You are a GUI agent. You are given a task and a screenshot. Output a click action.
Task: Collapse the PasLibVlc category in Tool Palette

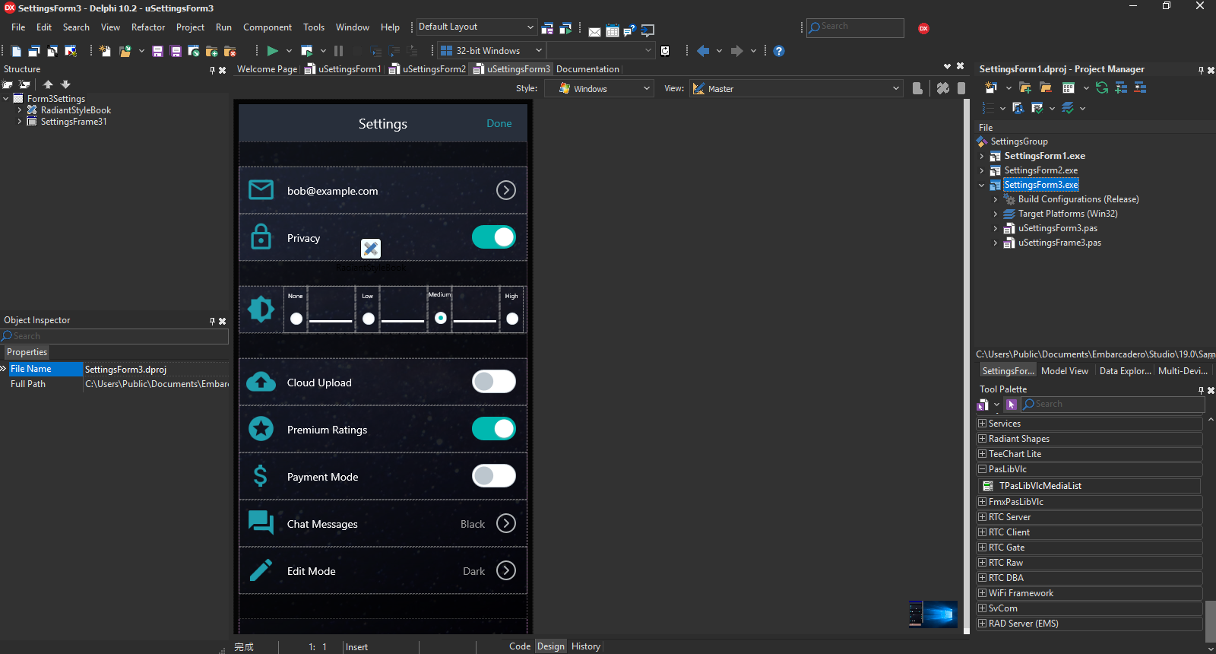pyautogui.click(x=982, y=469)
